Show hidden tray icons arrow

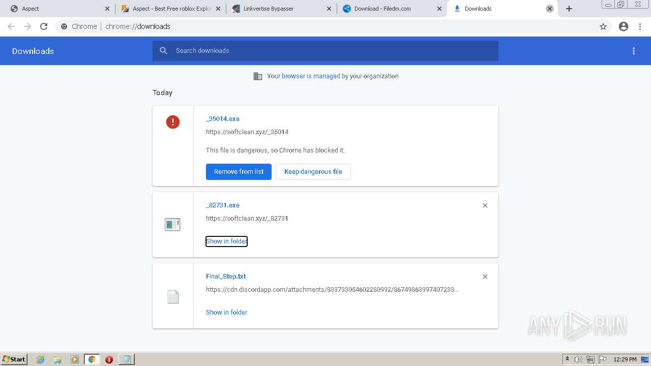(x=567, y=359)
